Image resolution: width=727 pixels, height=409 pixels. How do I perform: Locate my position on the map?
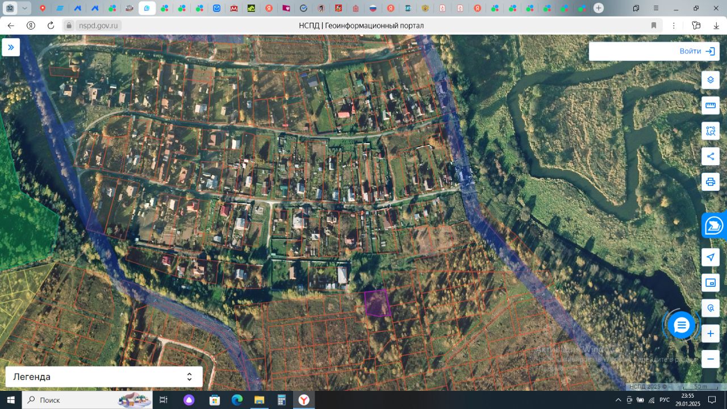point(710,257)
